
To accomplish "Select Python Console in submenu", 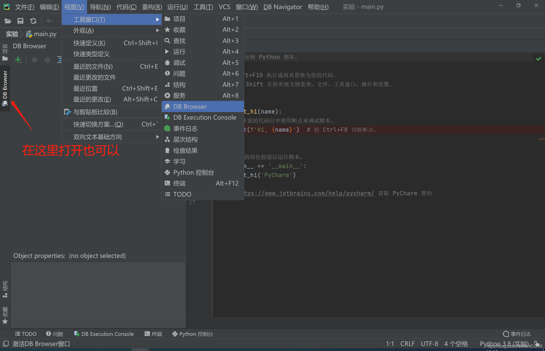I will [203, 172].
